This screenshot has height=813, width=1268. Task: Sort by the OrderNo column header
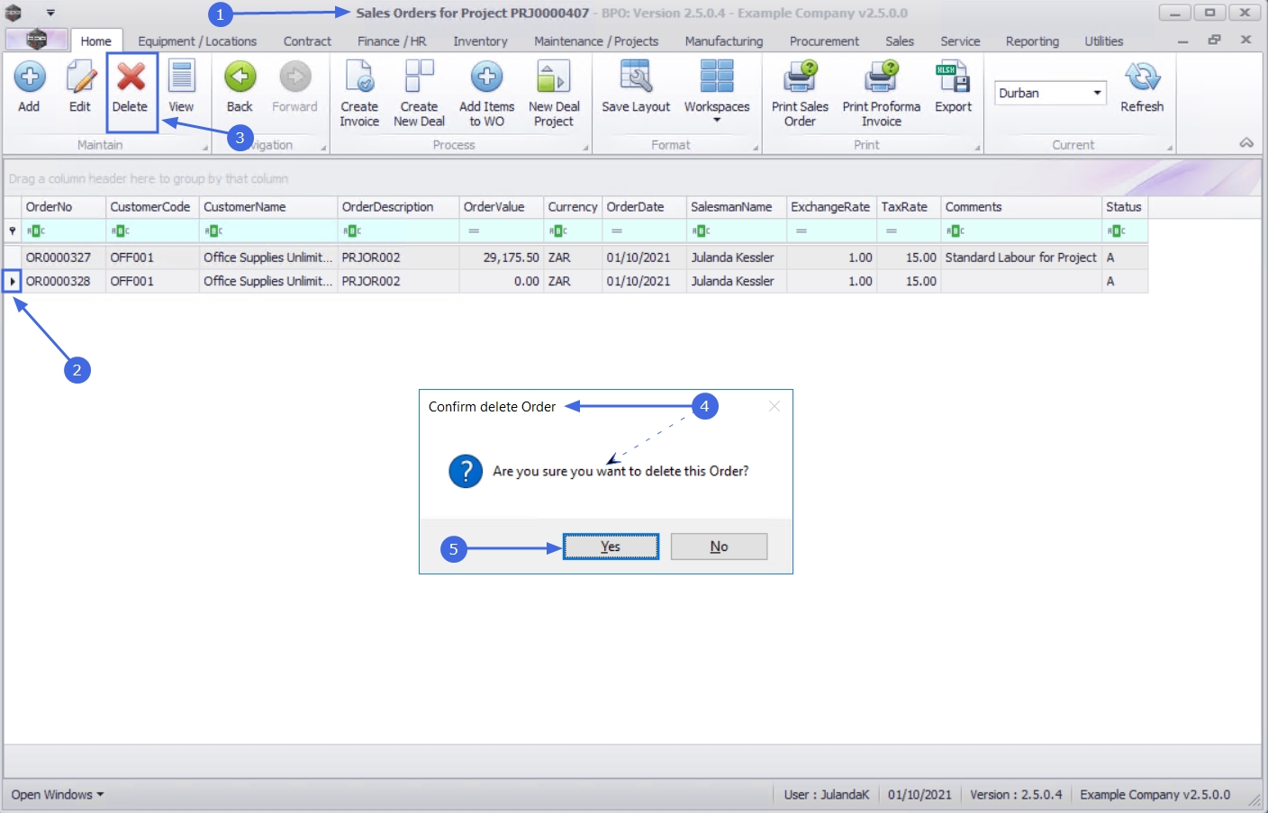pyautogui.click(x=63, y=207)
